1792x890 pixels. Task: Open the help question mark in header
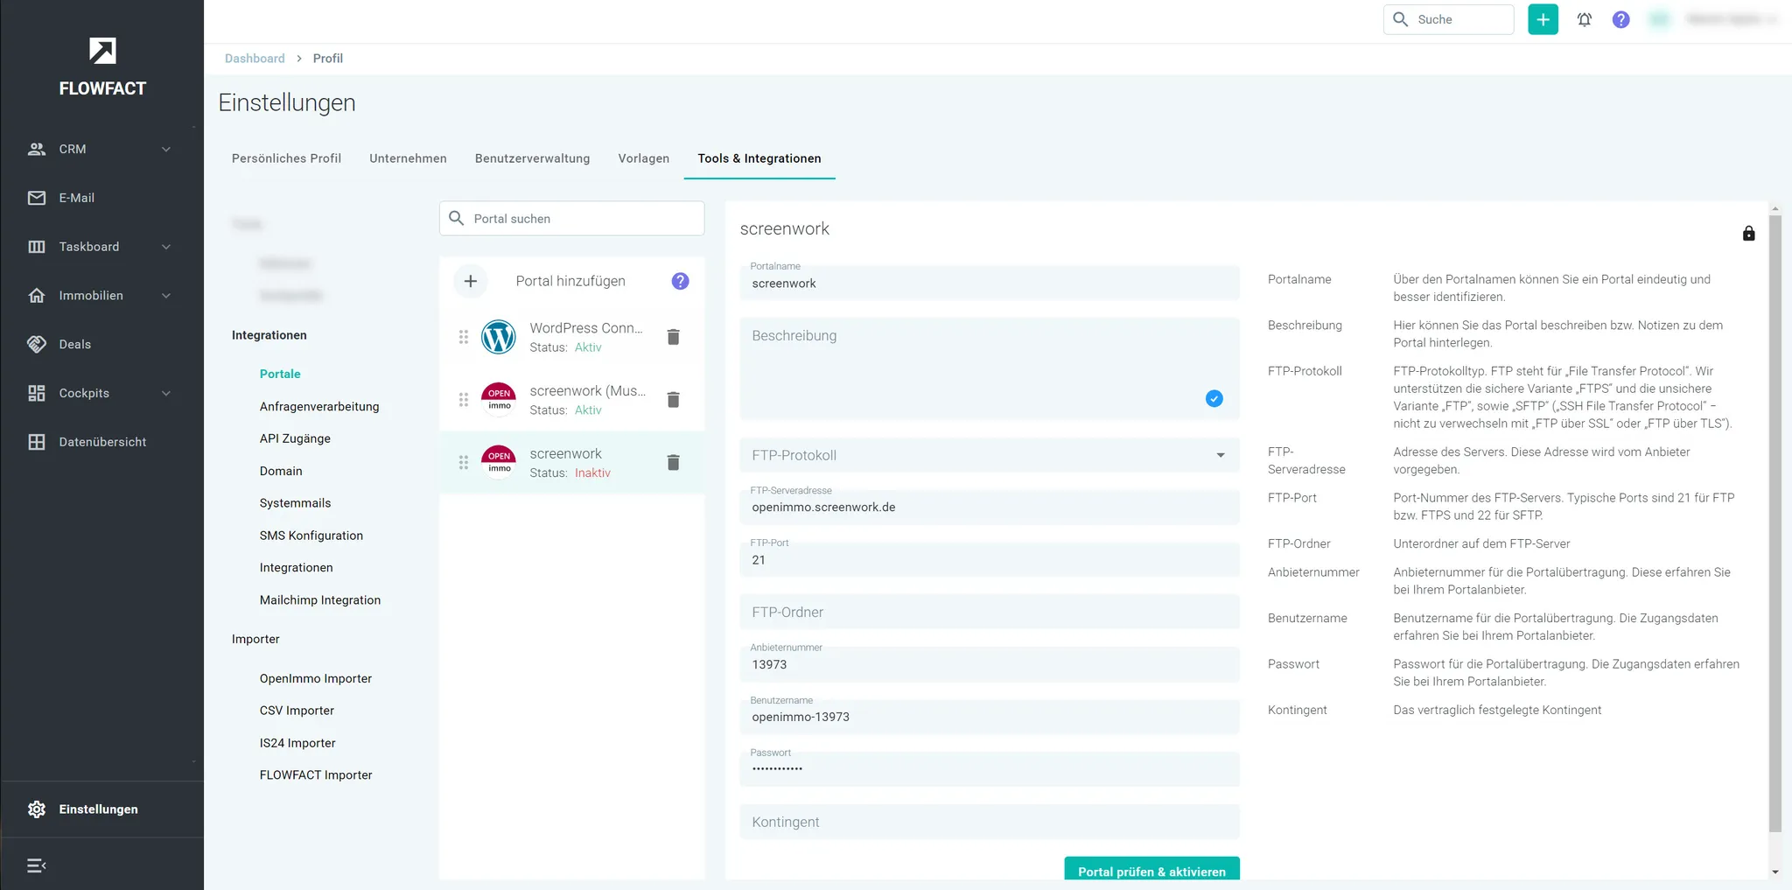(x=1620, y=19)
